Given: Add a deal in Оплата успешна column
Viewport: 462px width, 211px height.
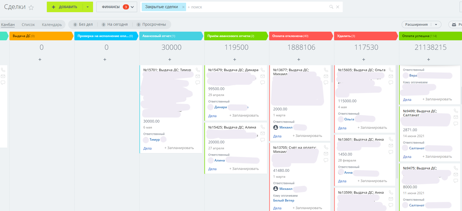Looking at the screenshot, I should point(428,60).
